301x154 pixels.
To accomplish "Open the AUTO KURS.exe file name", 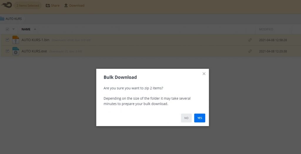I will (x=34, y=51).
